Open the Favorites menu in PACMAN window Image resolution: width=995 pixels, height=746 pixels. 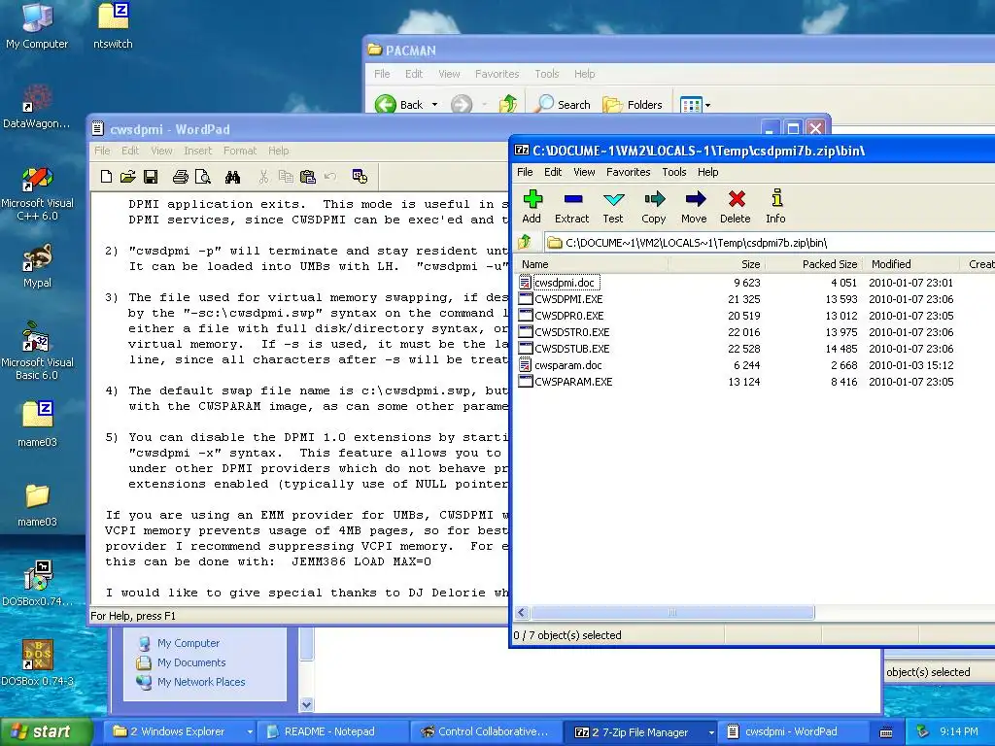(497, 74)
